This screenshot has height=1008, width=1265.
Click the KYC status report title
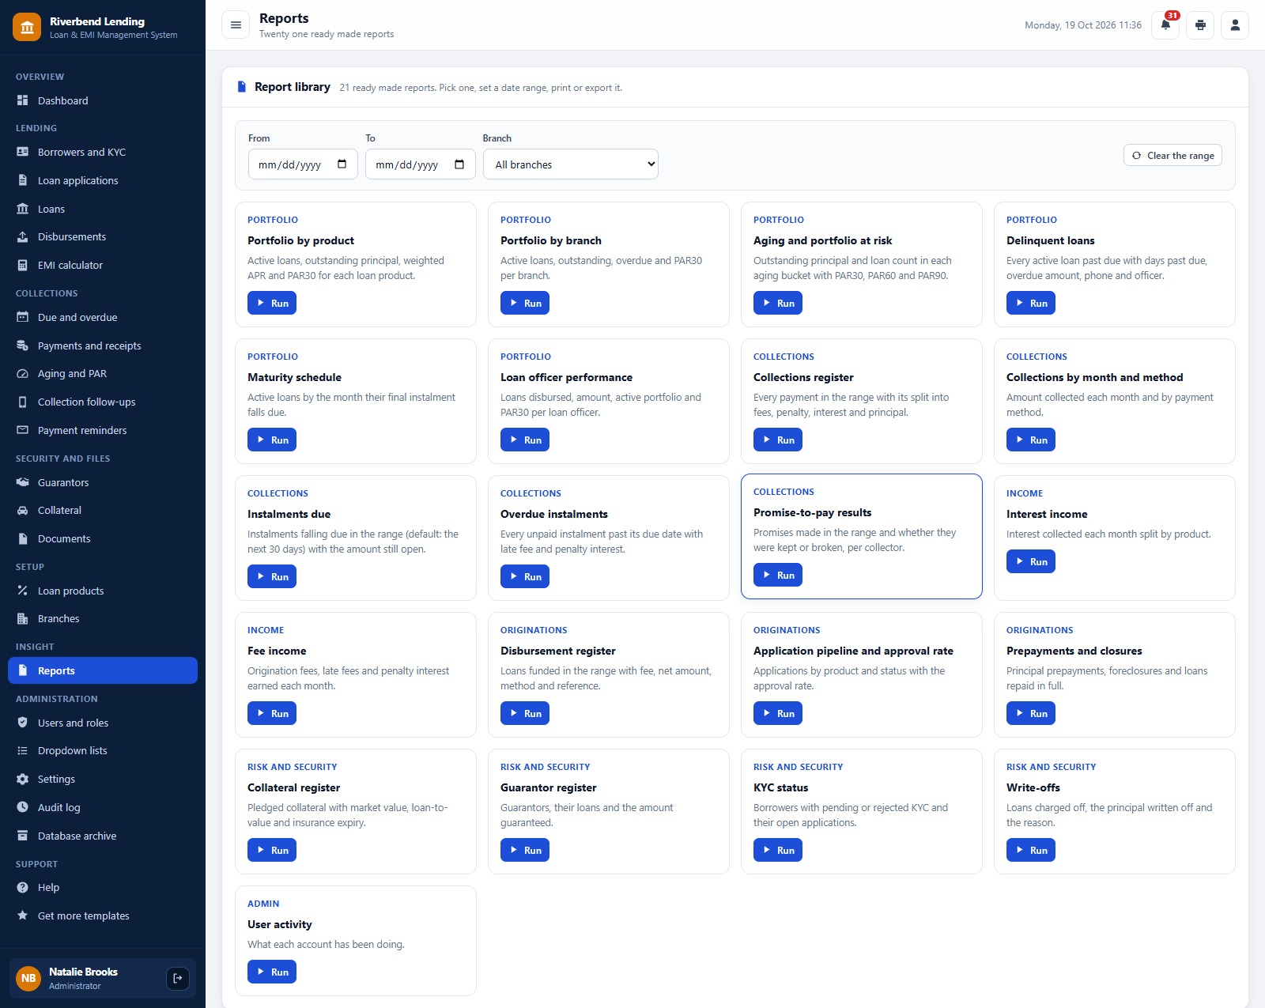click(780, 787)
